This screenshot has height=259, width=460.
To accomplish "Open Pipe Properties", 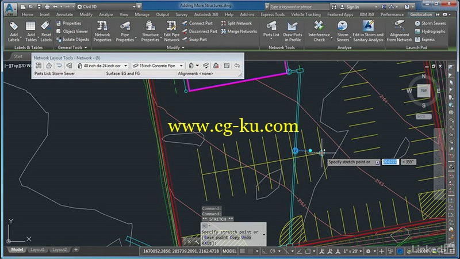I will point(125,32).
